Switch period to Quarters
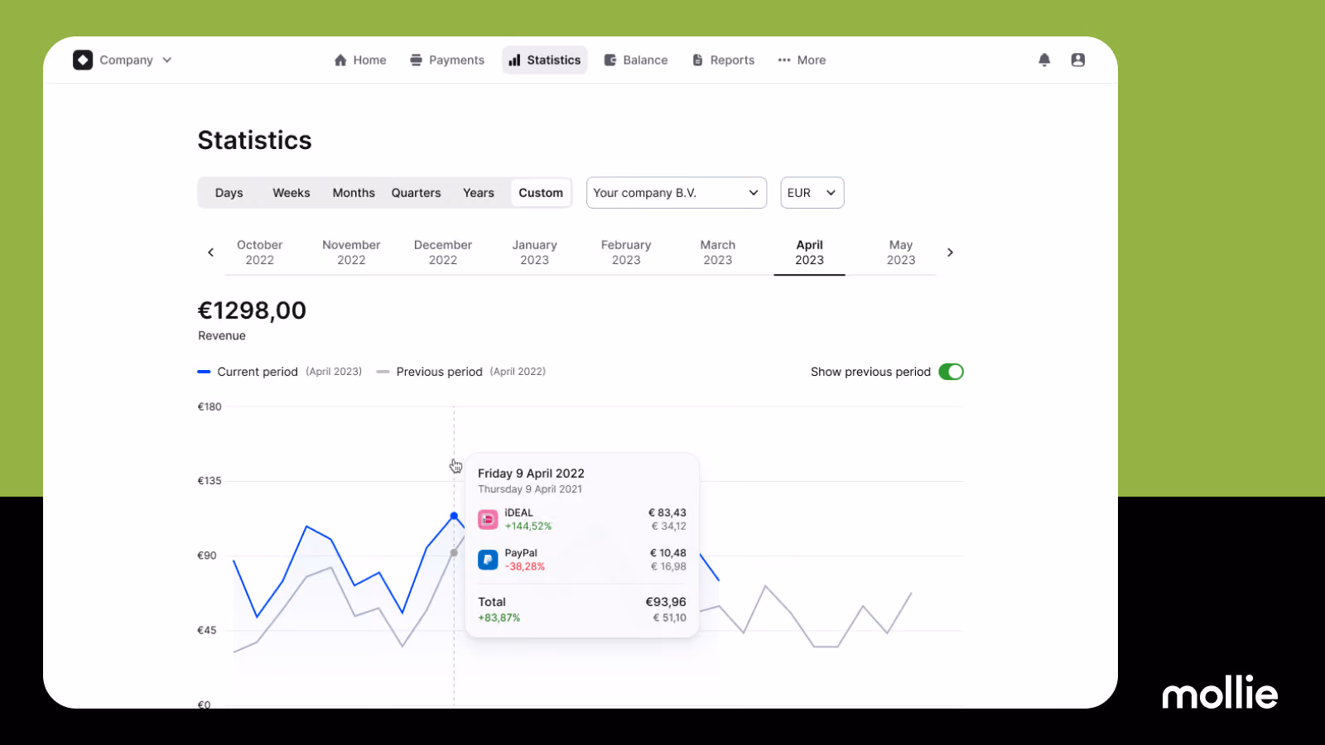This screenshot has width=1325, height=745. (x=417, y=193)
